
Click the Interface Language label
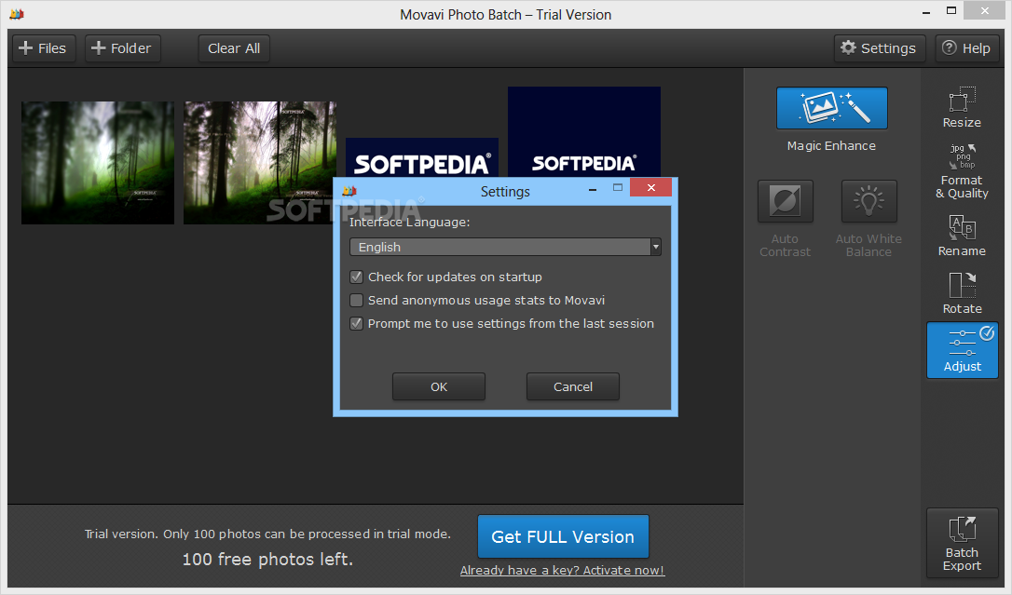click(410, 223)
